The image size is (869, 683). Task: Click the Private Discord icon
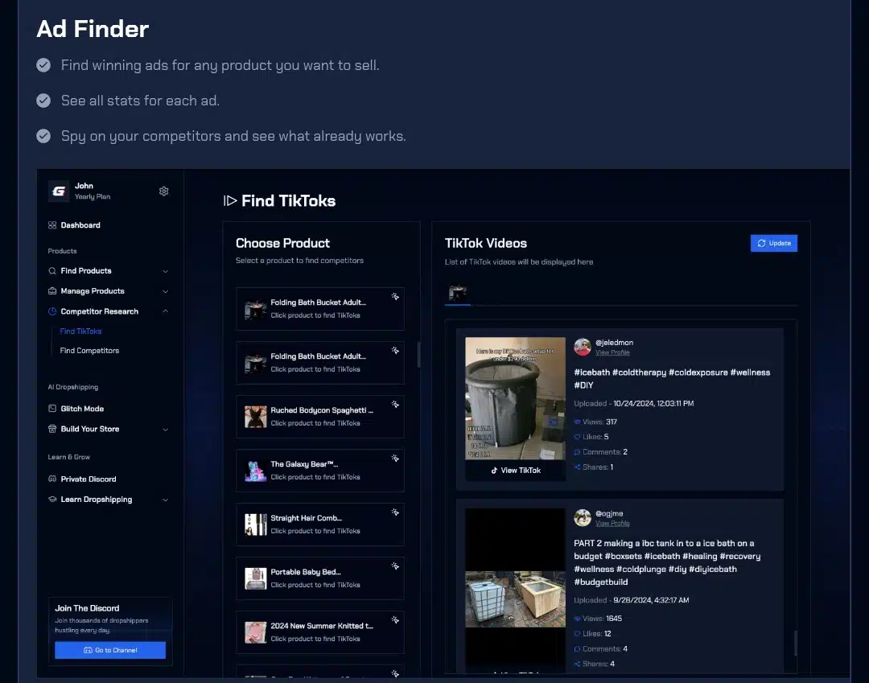tap(52, 479)
